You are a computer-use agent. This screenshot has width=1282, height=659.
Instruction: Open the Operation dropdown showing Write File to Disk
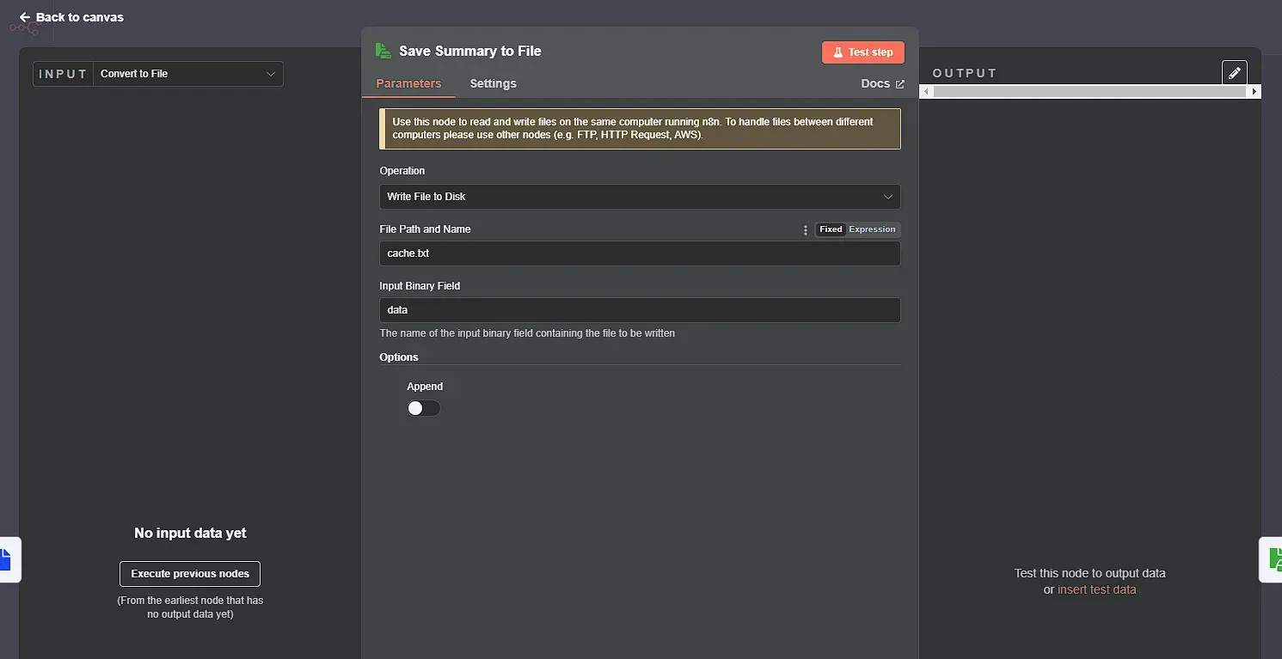[x=640, y=197]
